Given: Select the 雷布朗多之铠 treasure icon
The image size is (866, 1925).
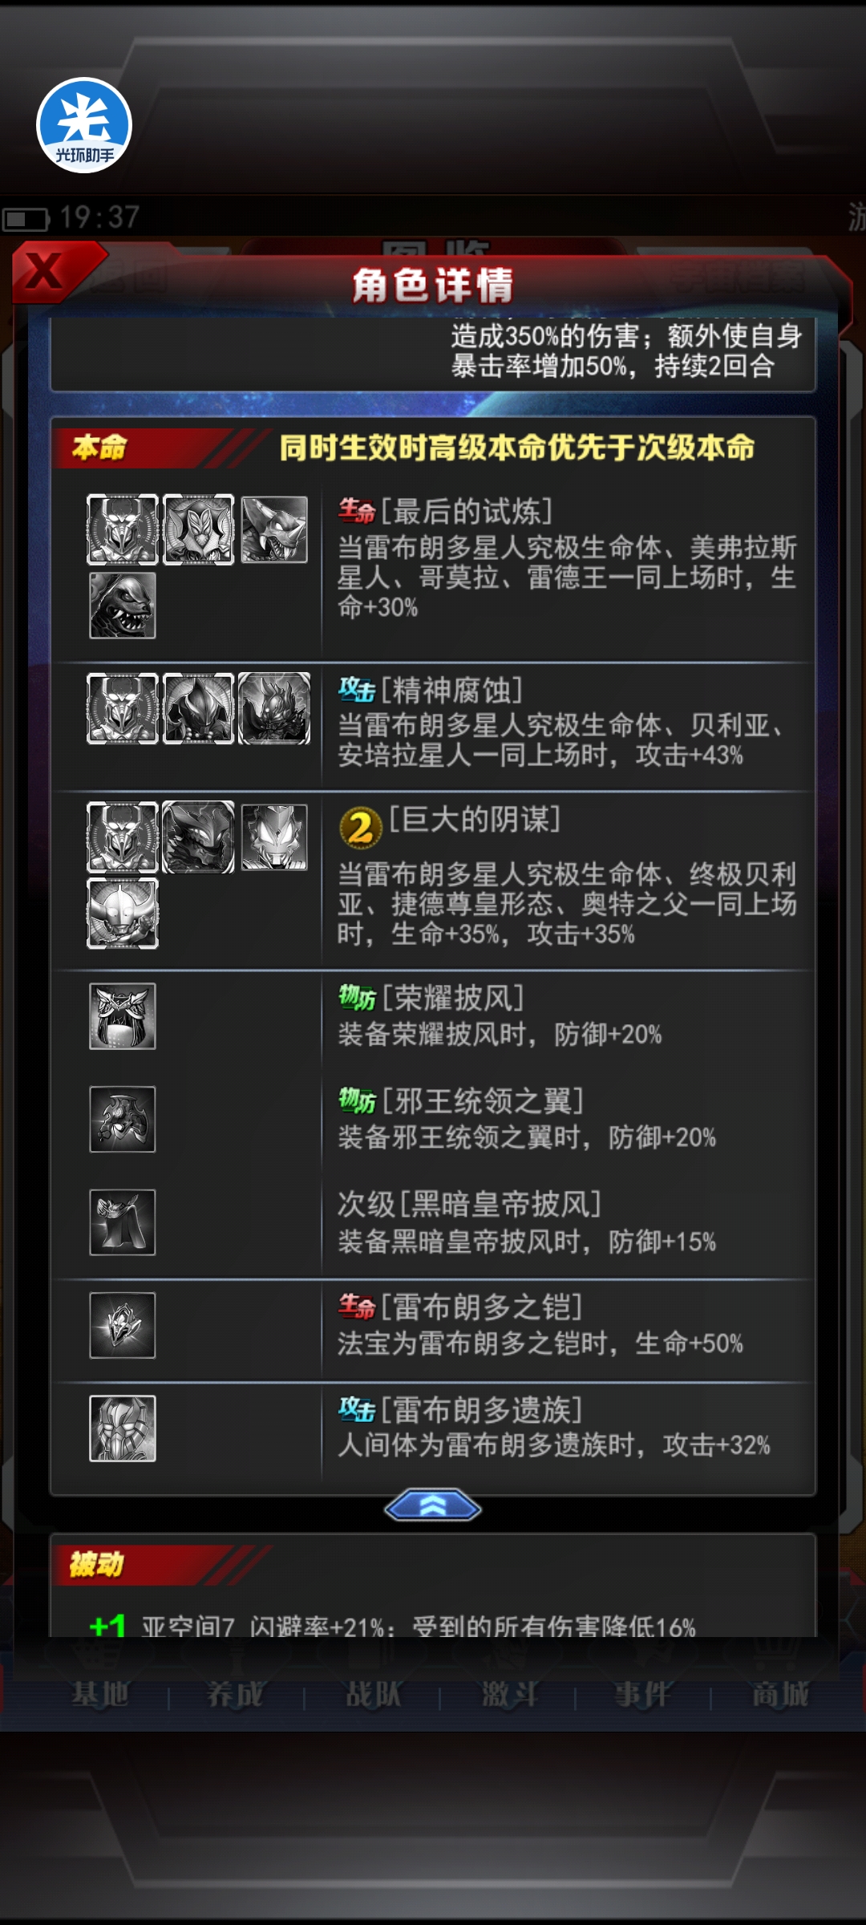Looking at the screenshot, I should [123, 1325].
